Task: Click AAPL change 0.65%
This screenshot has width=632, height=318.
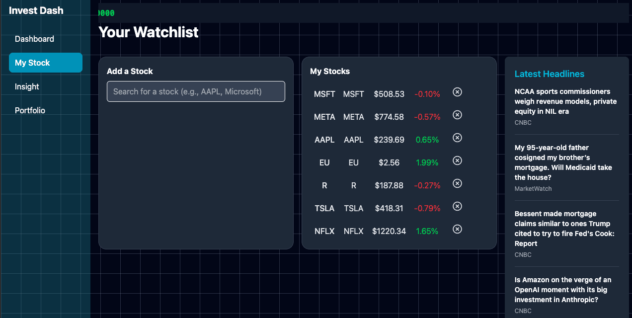Action: point(427,140)
